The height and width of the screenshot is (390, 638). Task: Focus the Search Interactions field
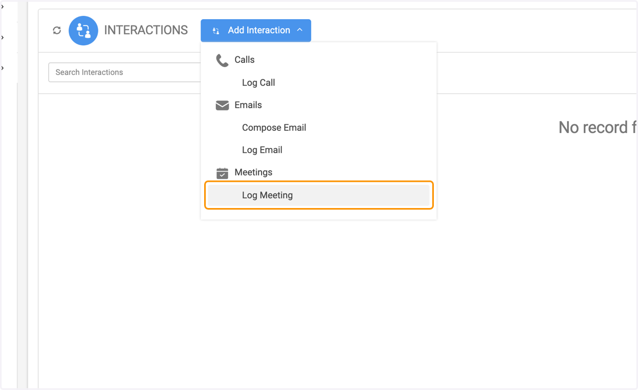tap(124, 72)
